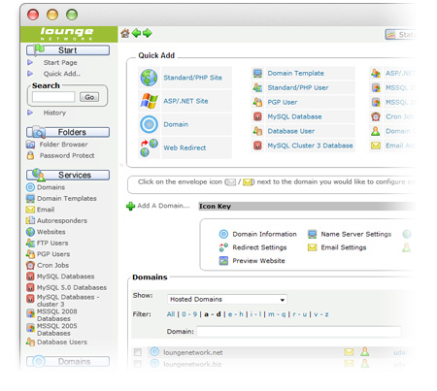Check the box next to loungenetwork.biz
This screenshot has height=391, width=437.
[x=138, y=364]
